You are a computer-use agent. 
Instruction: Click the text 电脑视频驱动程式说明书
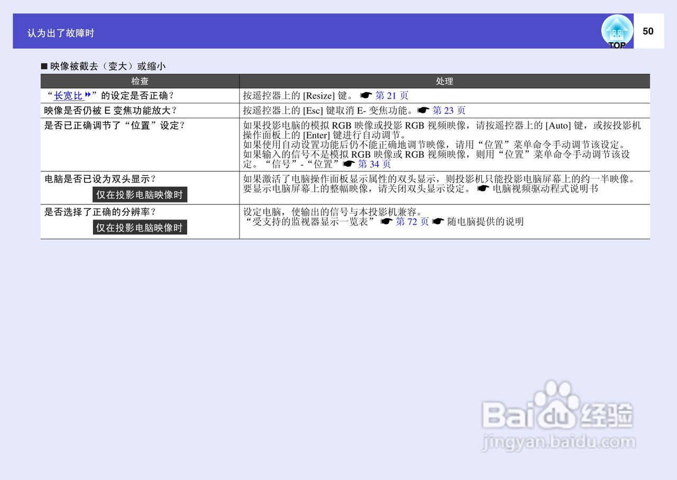point(545,188)
